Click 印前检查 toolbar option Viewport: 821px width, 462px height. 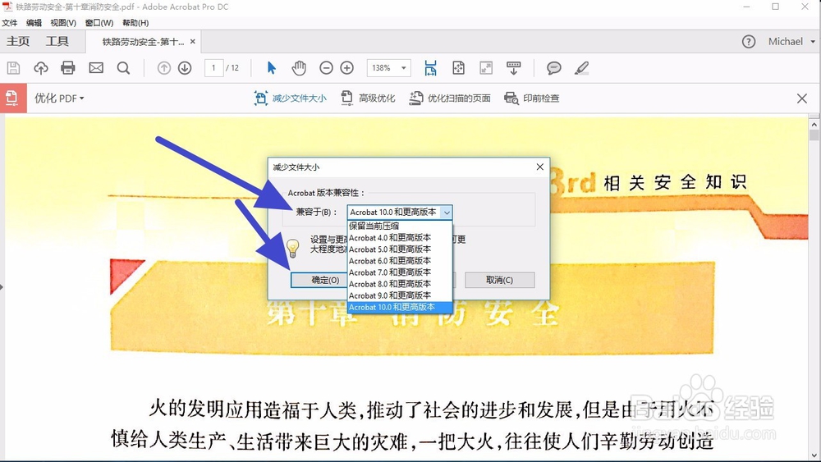[531, 98]
